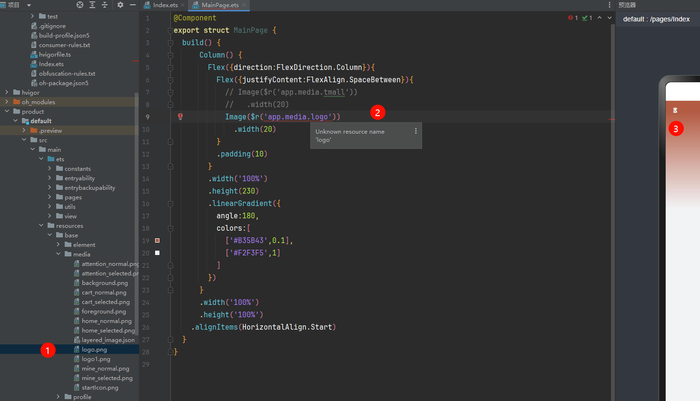Click the fold toggle on line 2
This screenshot has height=401, width=700.
click(170, 30)
